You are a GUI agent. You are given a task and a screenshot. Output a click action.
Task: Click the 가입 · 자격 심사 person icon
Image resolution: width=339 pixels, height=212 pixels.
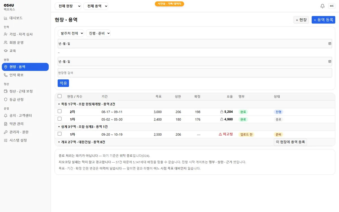point(6,34)
